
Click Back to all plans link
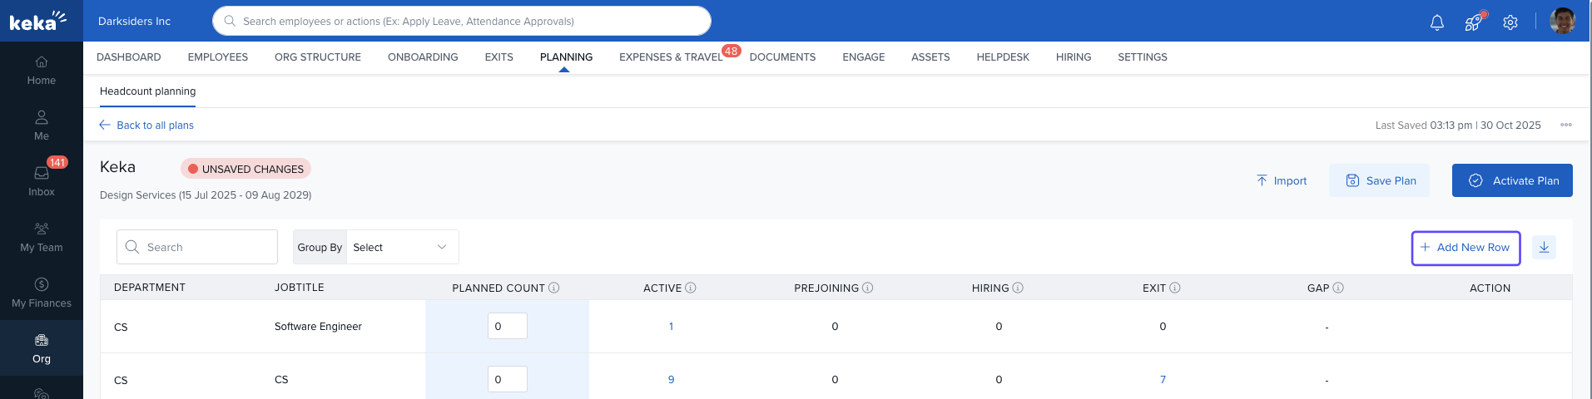[147, 126]
